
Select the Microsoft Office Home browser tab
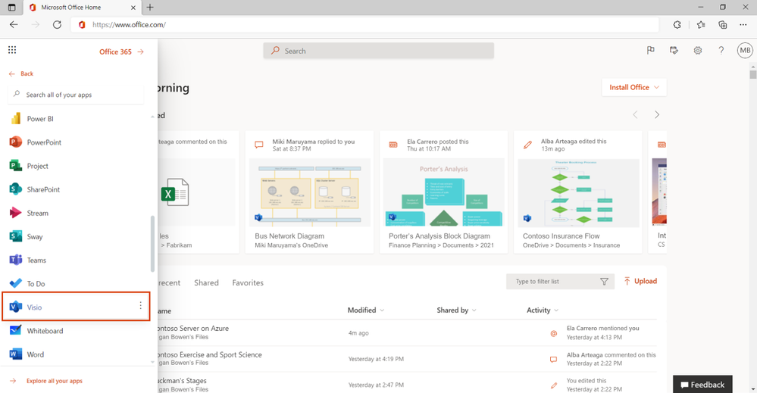[x=83, y=8]
